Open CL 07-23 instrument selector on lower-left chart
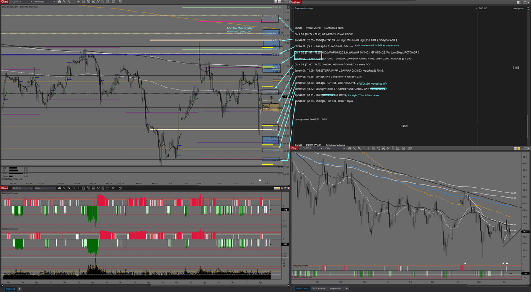This screenshot has width=531, height=292. [x=22, y=188]
